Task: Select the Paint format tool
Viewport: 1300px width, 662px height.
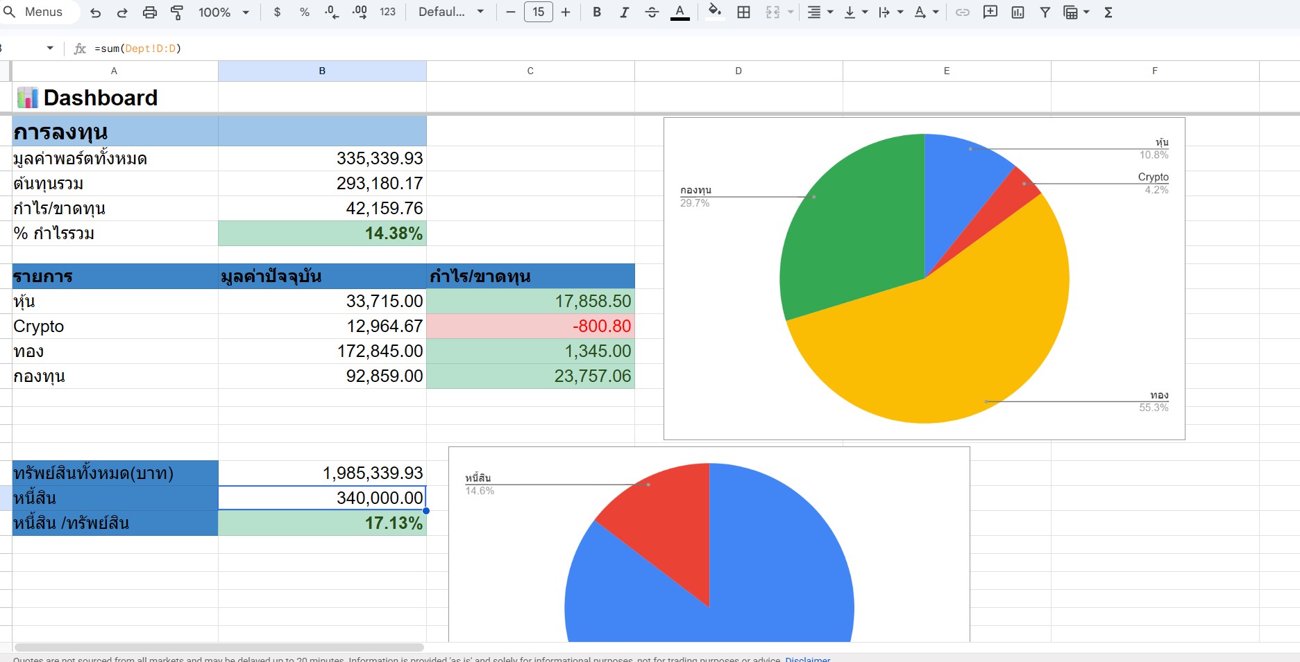Action: (177, 12)
